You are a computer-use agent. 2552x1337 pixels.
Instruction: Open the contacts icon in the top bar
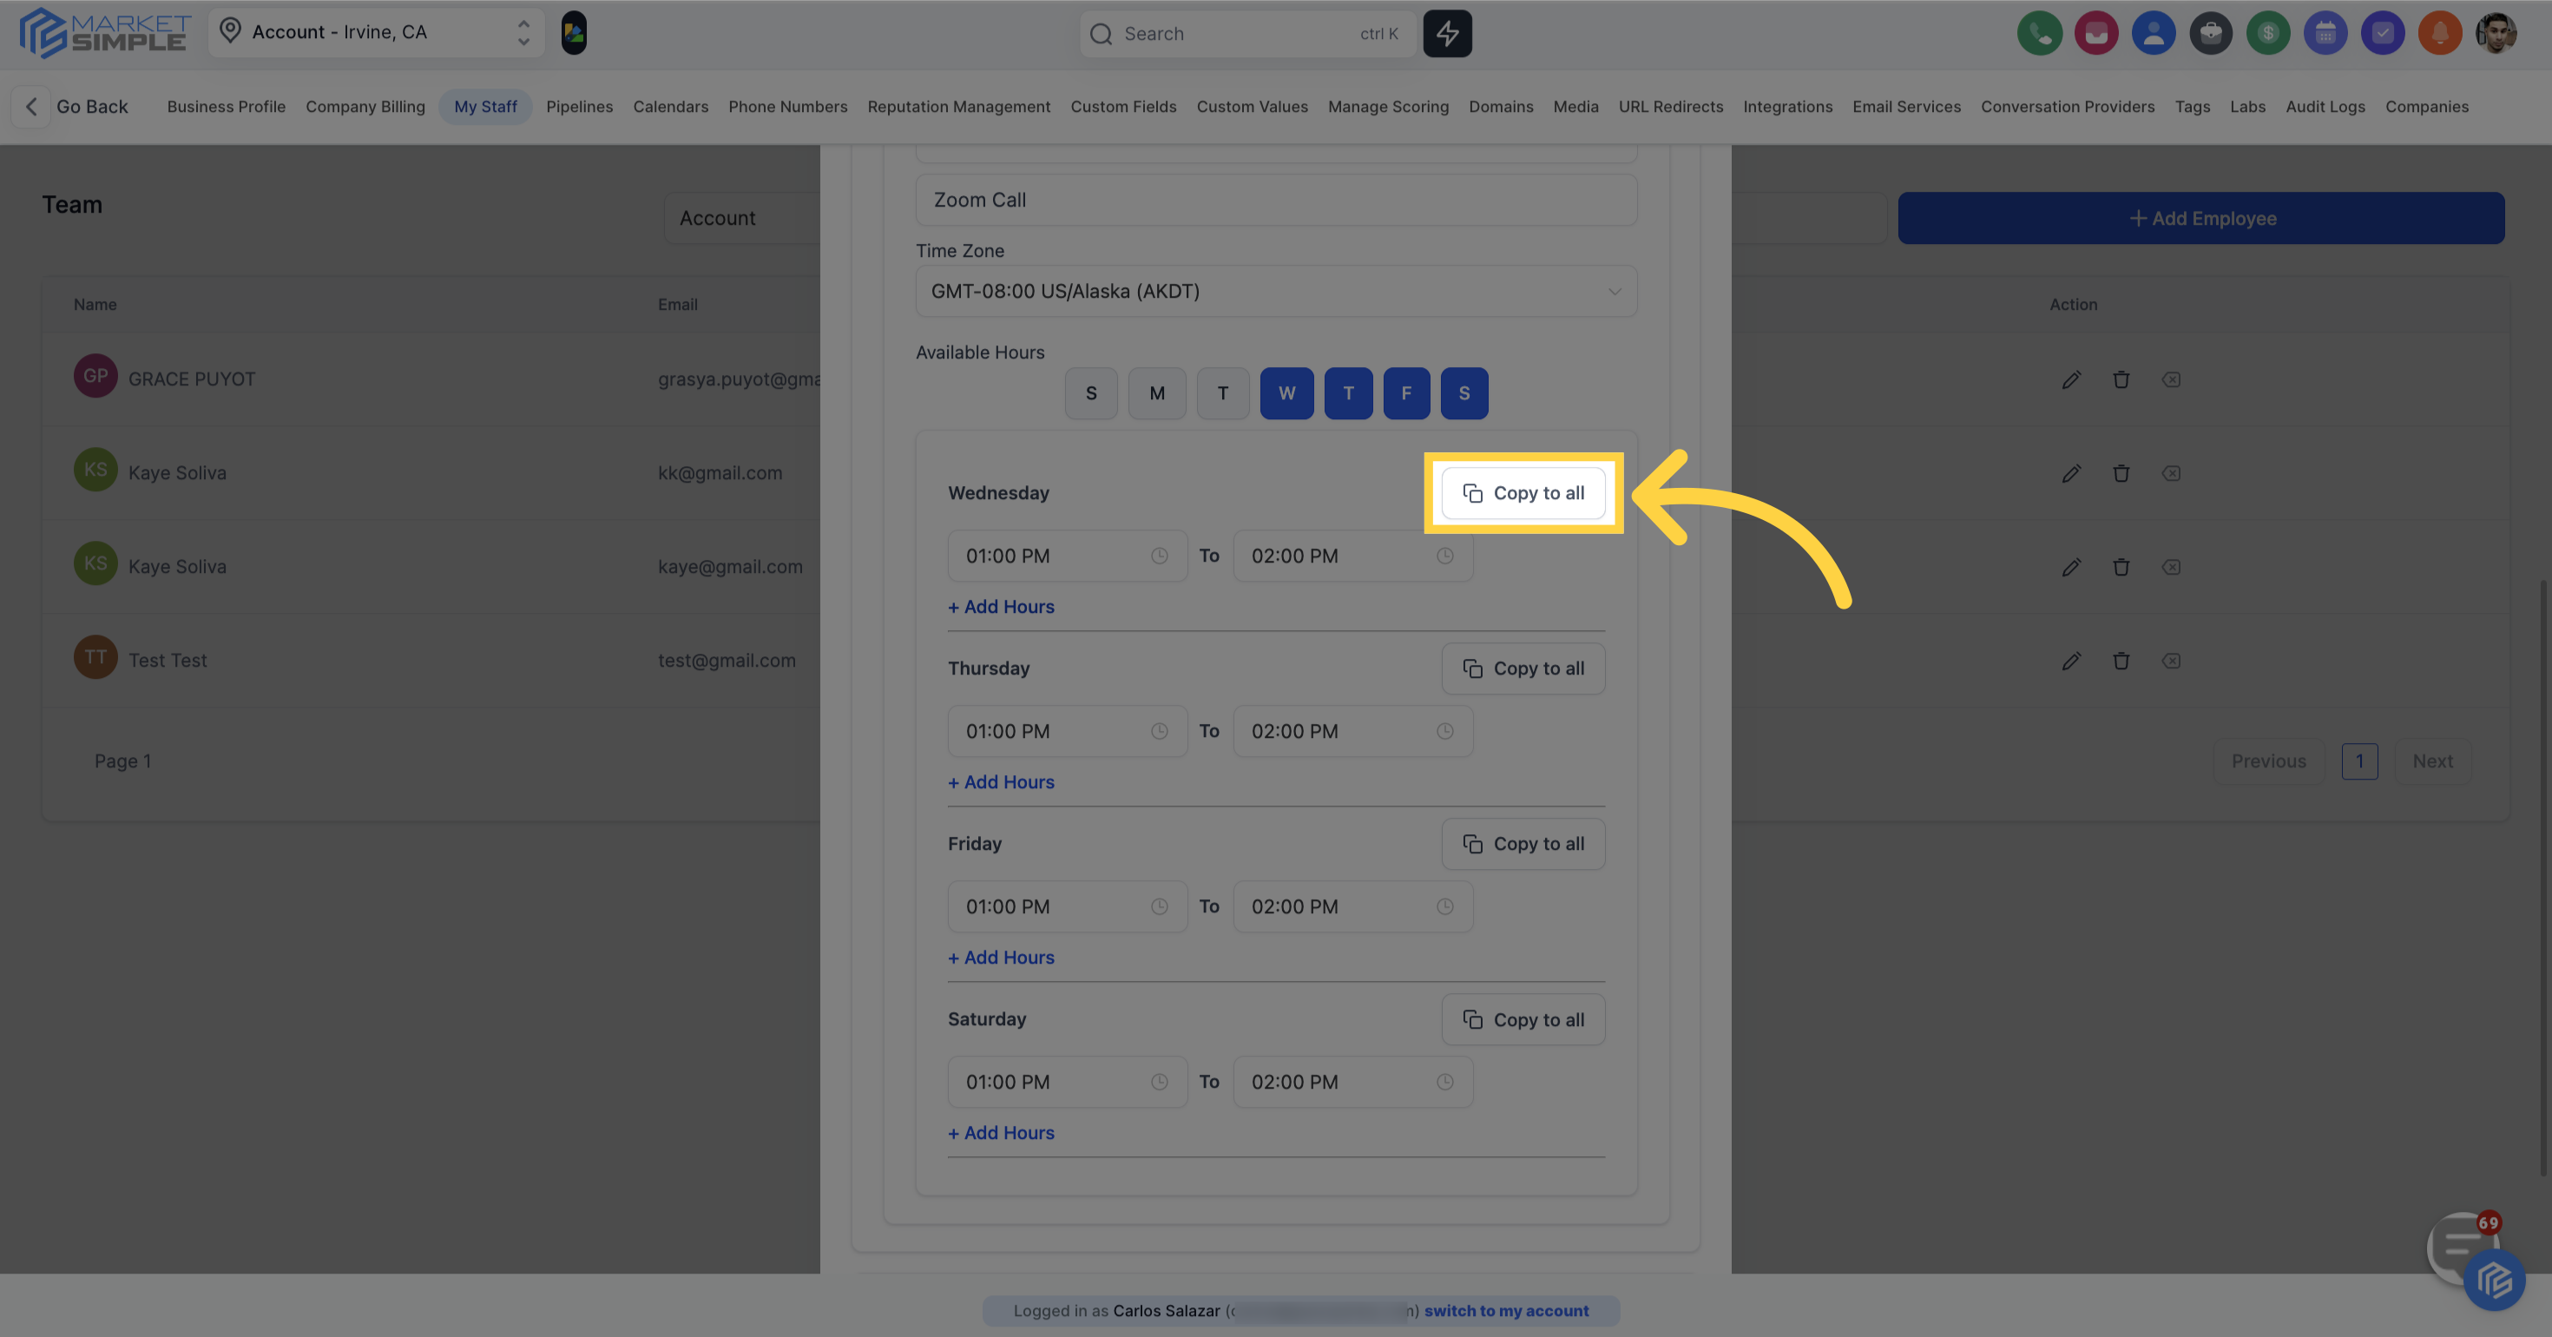click(2154, 33)
